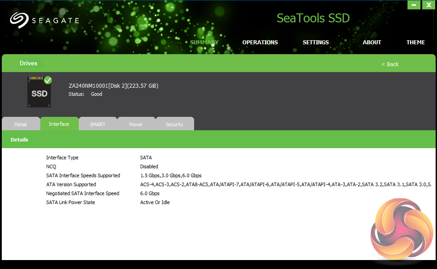This screenshot has width=437, height=269.
Task: Click the green checkmark health badge
Action: pyautogui.click(x=48, y=80)
